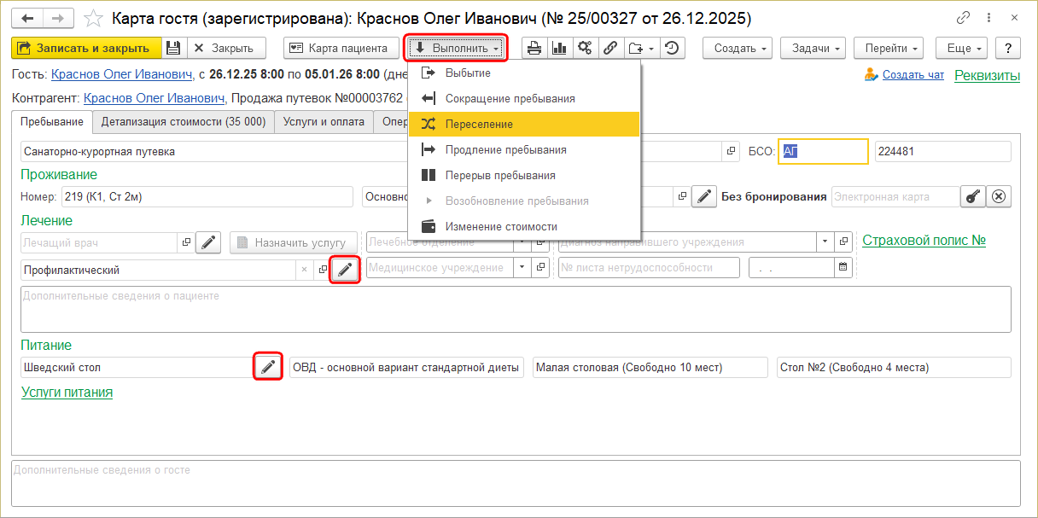Choose Изменение стоимости menu item
Image resolution: width=1038 pixels, height=518 pixels.
(524, 227)
